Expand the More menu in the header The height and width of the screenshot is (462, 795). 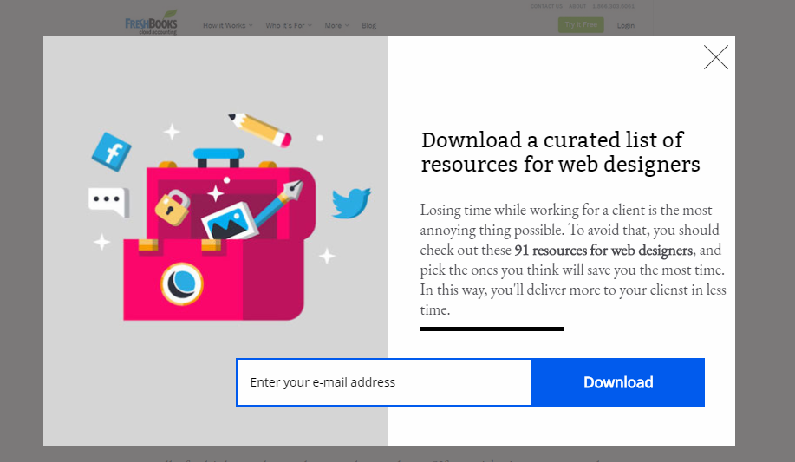click(336, 25)
